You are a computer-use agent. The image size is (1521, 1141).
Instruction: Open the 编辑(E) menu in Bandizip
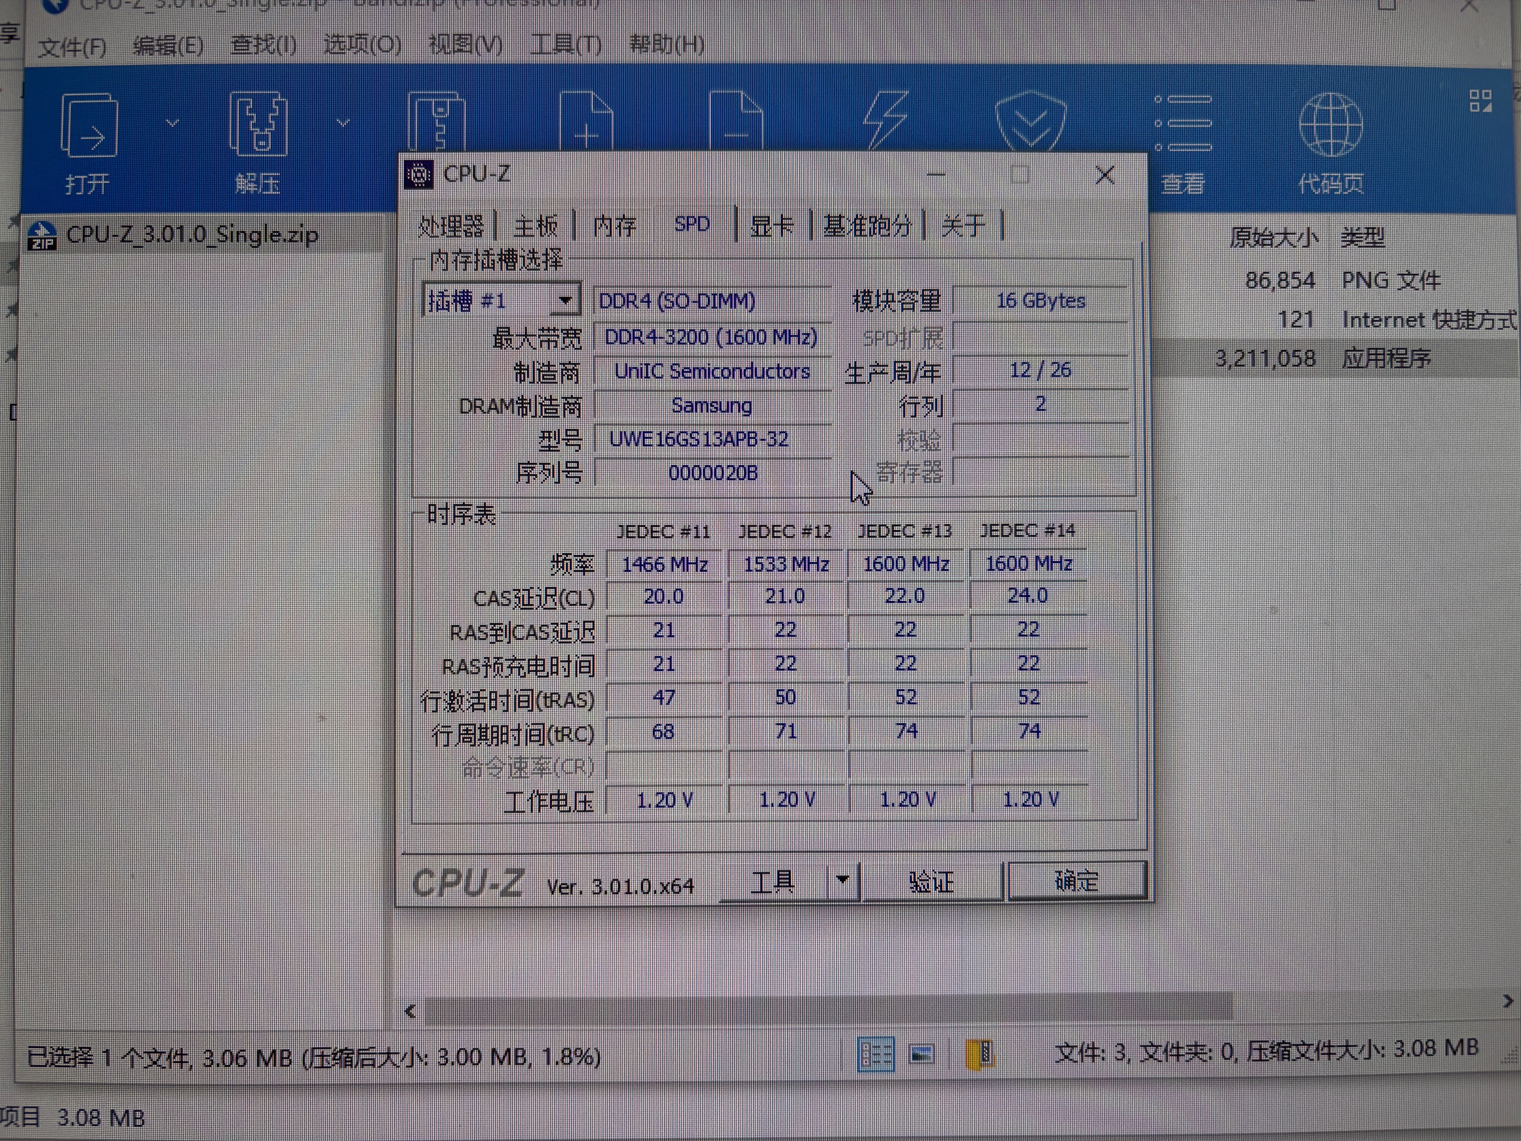coord(168,45)
